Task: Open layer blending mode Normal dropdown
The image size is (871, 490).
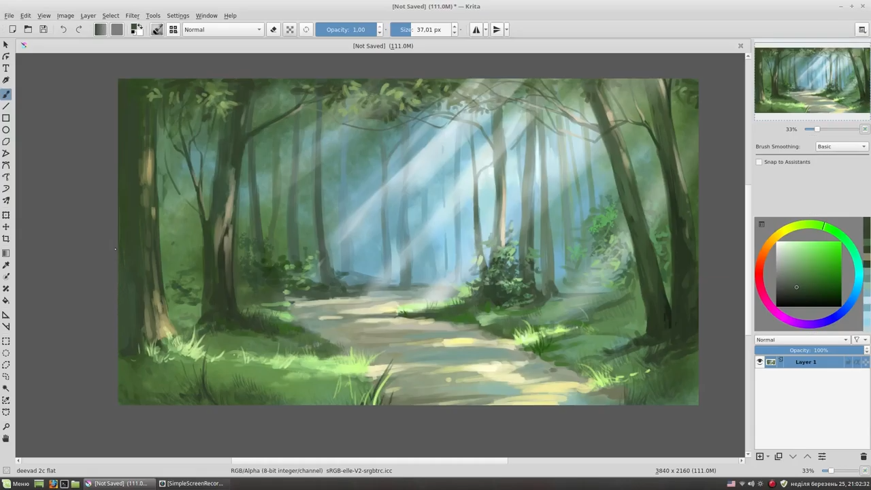Action: click(x=802, y=340)
